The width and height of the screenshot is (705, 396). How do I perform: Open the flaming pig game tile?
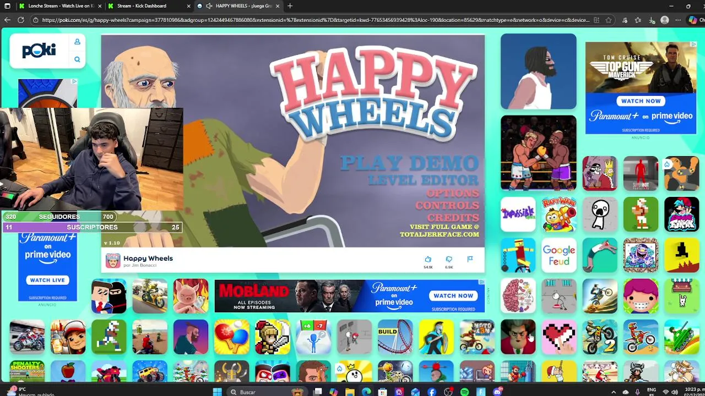191,296
